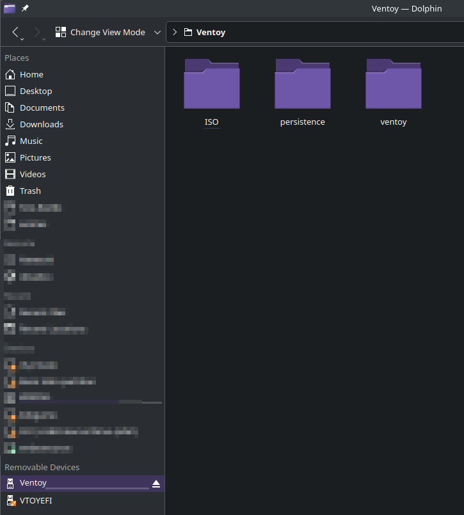The height and width of the screenshot is (515, 464).
Task: Click the Ventoy folder icon in breadcrumb
Action: 188,32
